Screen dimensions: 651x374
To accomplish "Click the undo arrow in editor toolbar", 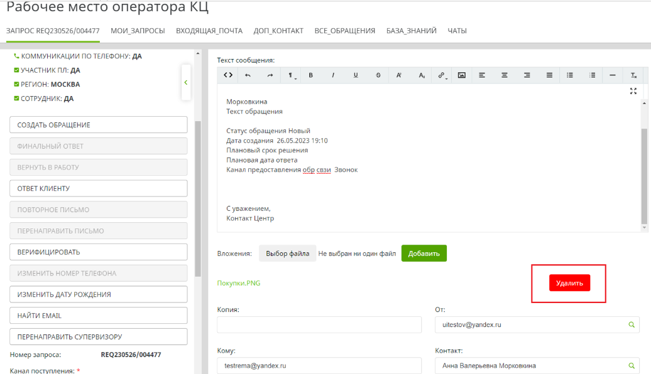I will click(248, 75).
